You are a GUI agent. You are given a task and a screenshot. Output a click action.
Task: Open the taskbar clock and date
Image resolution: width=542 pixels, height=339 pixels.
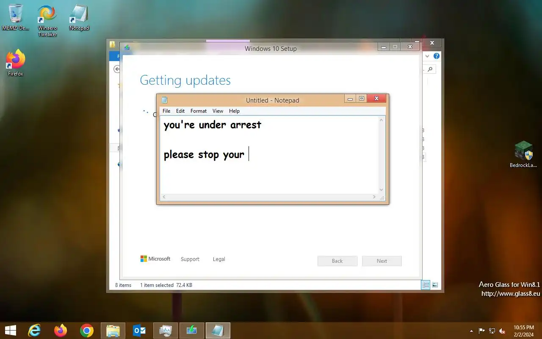524,331
